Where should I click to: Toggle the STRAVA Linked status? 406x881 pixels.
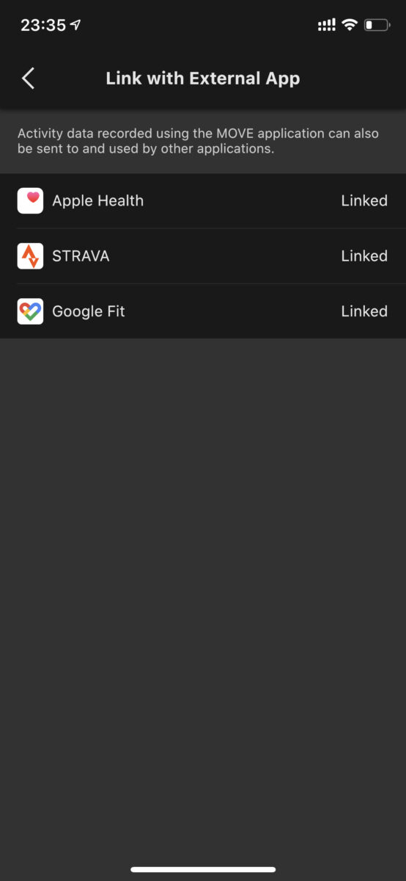click(364, 256)
